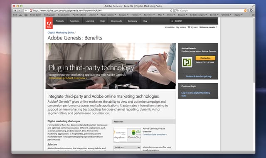Viewport: 266px width, 158px height.
Task: Show more bookmarks with the overflow chevron
Action: click(253, 15)
